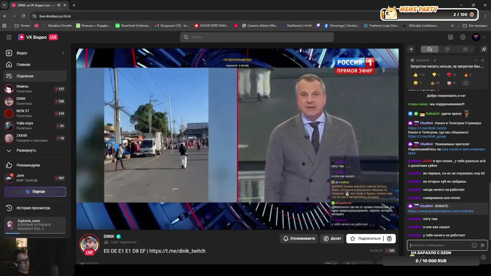491x276 pixels.
Task: Toggle red heart reaction with 12
Action: pos(452,75)
